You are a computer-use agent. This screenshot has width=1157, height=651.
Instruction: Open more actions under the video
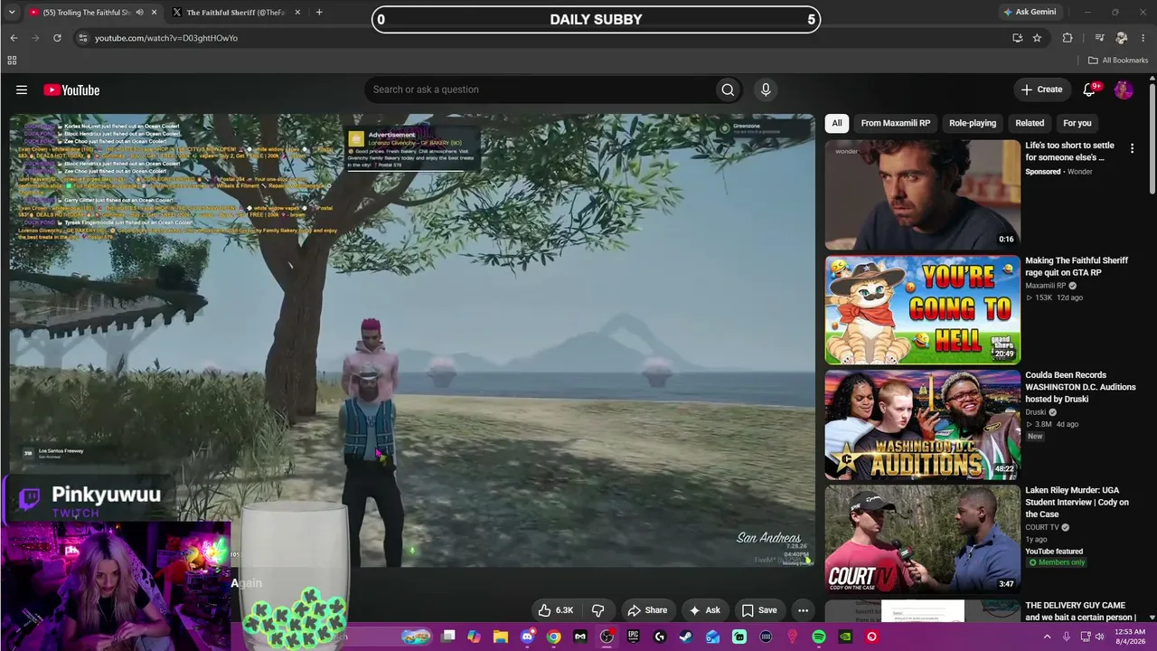point(803,610)
